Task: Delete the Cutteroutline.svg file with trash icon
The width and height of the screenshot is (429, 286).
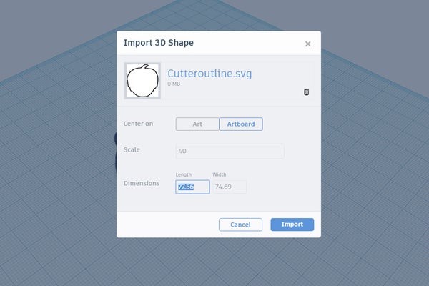Action: point(306,92)
